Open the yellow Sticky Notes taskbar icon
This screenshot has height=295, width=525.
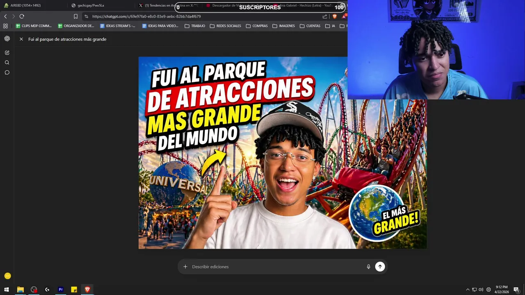tap(74, 290)
